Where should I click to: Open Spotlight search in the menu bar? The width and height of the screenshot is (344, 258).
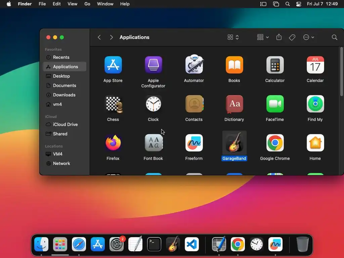(288, 4)
